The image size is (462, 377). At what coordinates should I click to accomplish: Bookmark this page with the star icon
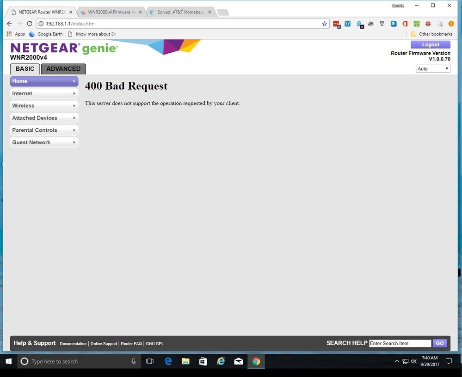click(x=324, y=24)
